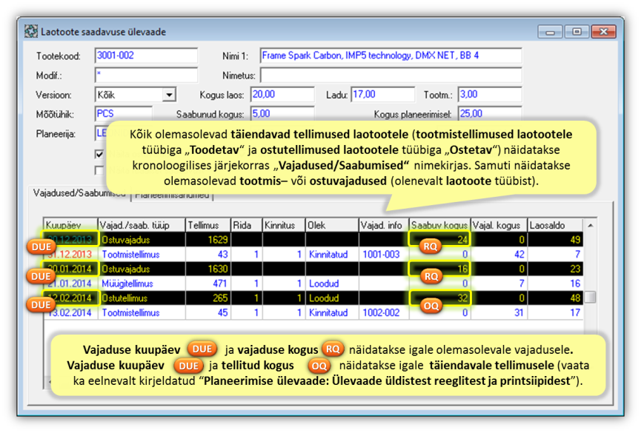
Task: Sort by the Tellimus column header
Action: [208, 225]
